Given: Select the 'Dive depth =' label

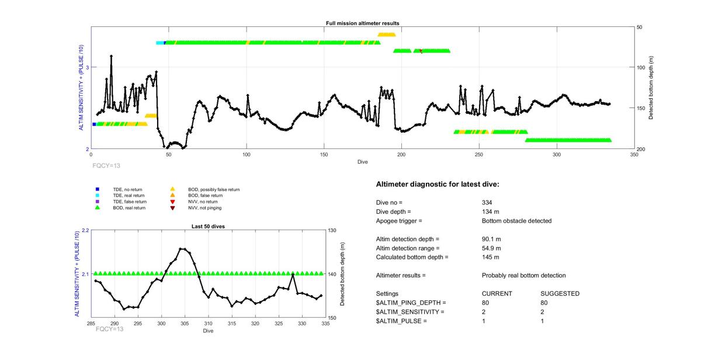Looking at the screenshot, I should 394,212.
